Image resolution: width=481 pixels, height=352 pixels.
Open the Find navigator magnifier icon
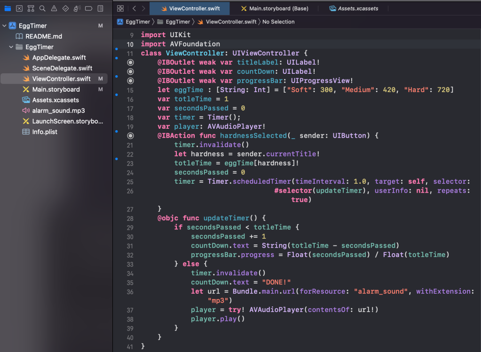point(42,8)
